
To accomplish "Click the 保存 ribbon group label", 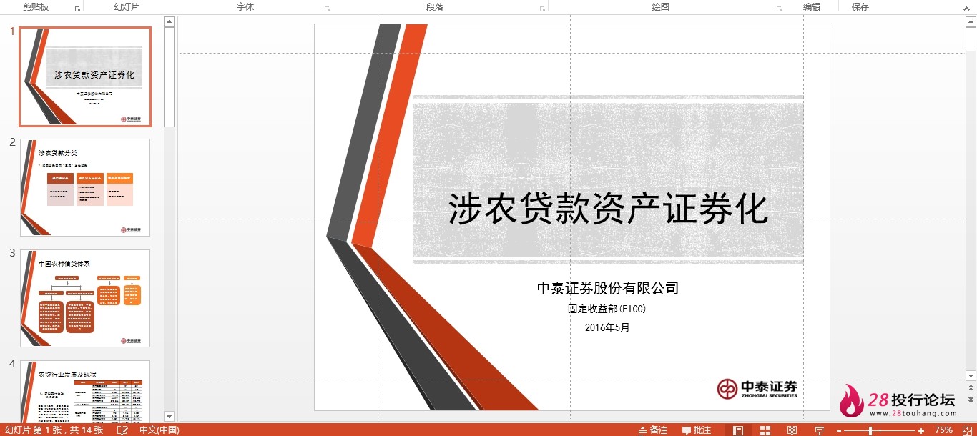I will [860, 6].
